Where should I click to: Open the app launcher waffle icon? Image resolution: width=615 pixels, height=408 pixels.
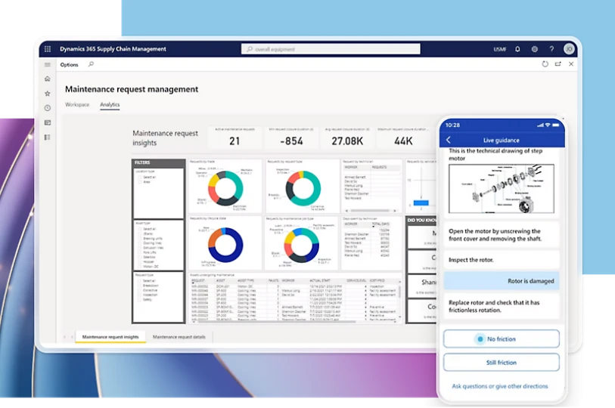pyautogui.click(x=48, y=48)
